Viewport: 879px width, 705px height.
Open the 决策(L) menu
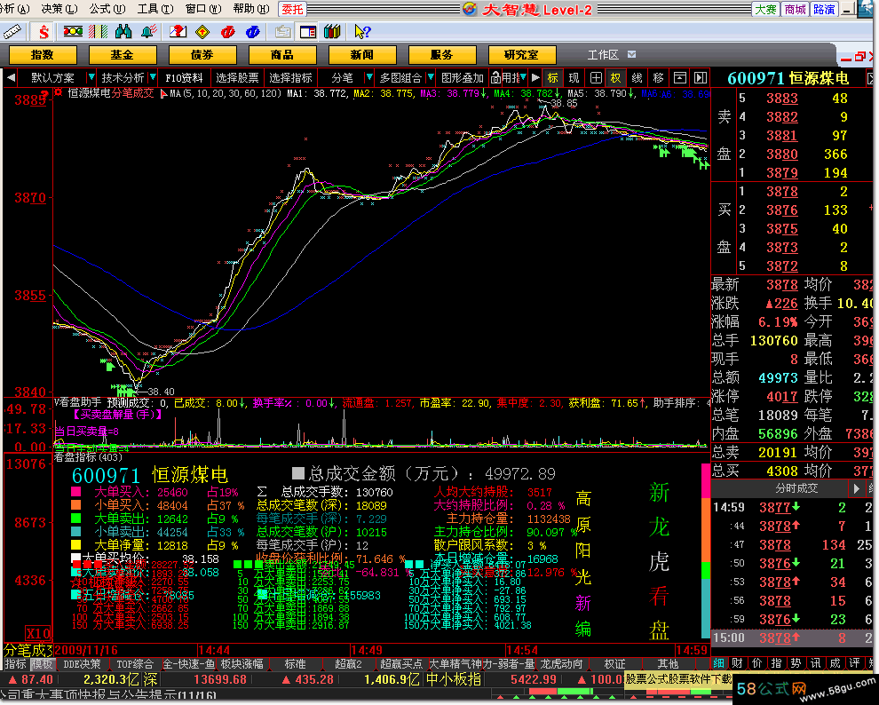click(59, 9)
